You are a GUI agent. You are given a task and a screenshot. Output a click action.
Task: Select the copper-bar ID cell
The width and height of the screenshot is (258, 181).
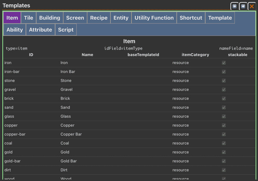pos(15,134)
